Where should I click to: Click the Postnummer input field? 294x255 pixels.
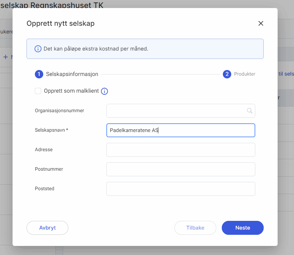tap(181, 169)
